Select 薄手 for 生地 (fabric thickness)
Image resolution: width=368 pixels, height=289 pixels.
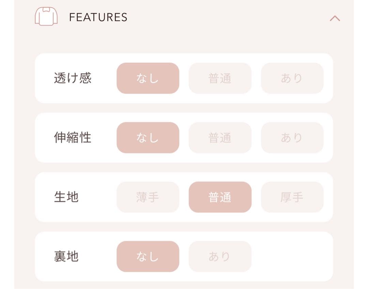pos(148,197)
